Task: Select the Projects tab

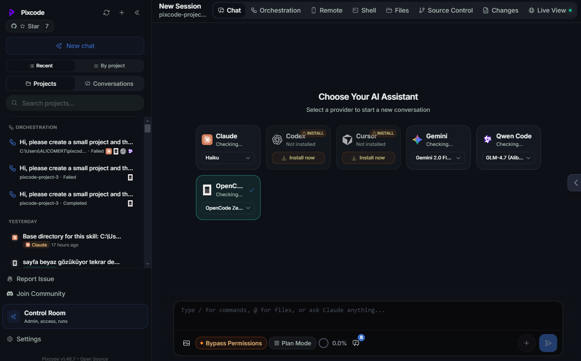Action: pyautogui.click(x=41, y=84)
